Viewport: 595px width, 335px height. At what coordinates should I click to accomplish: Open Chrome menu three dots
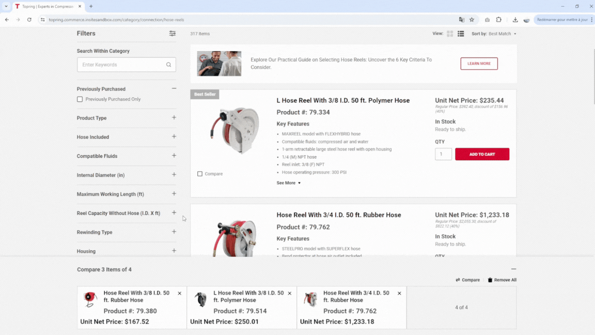coord(592,20)
